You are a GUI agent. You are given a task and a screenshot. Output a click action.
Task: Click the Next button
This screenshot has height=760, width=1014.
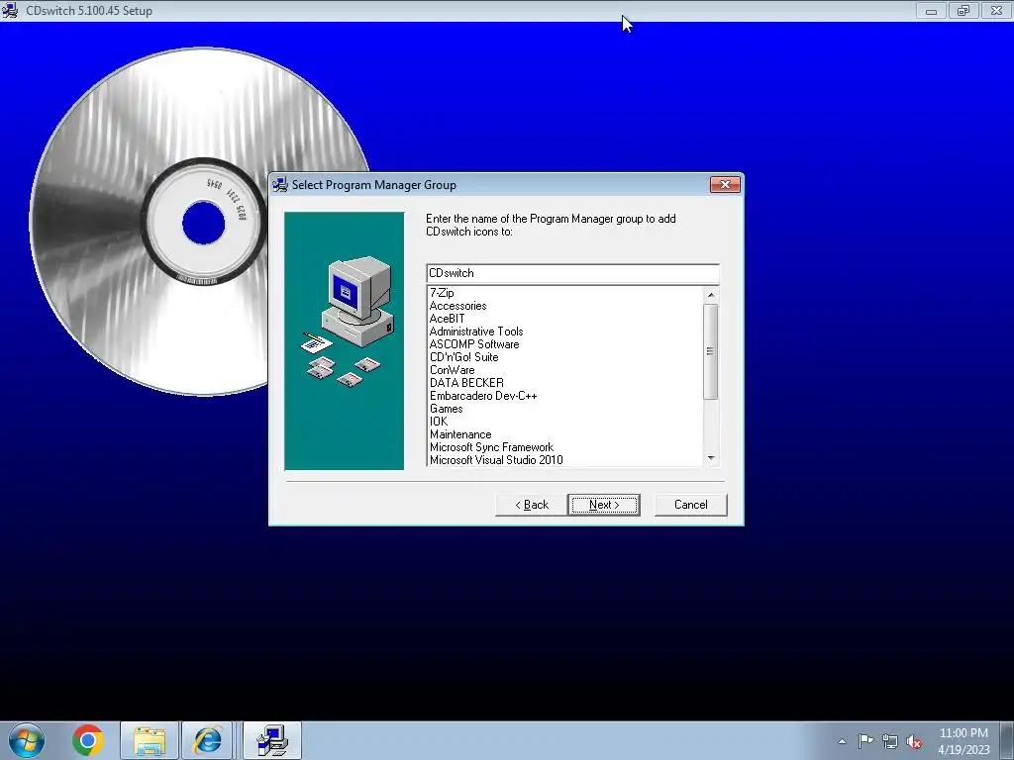tap(604, 505)
